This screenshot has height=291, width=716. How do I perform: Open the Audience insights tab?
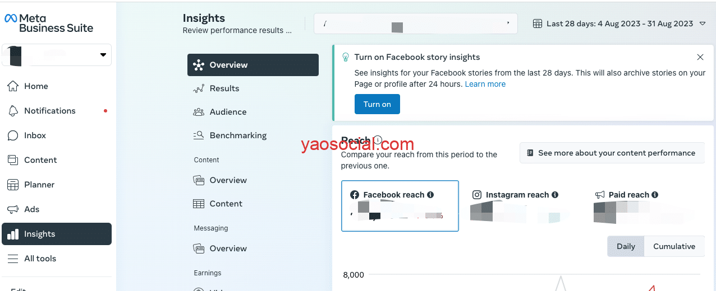pyautogui.click(x=228, y=112)
